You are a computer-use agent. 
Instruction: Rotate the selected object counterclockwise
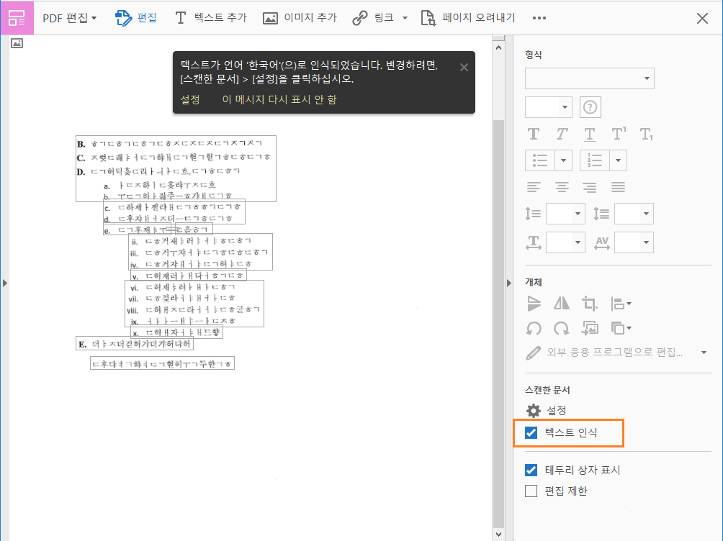click(534, 329)
